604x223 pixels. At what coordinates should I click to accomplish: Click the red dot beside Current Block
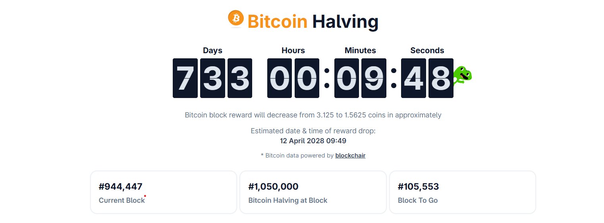[145, 196]
